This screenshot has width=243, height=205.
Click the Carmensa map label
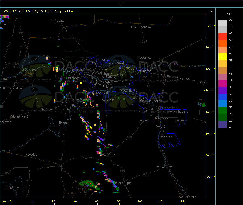[x=165, y=136]
